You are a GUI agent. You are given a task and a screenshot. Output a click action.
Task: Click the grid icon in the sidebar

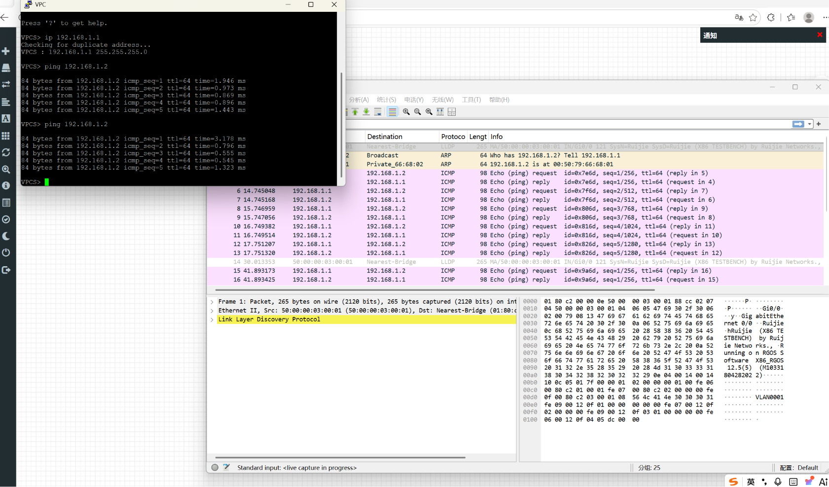pos(6,136)
